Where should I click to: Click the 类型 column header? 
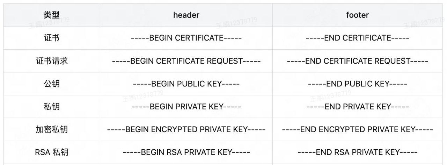(x=52, y=15)
